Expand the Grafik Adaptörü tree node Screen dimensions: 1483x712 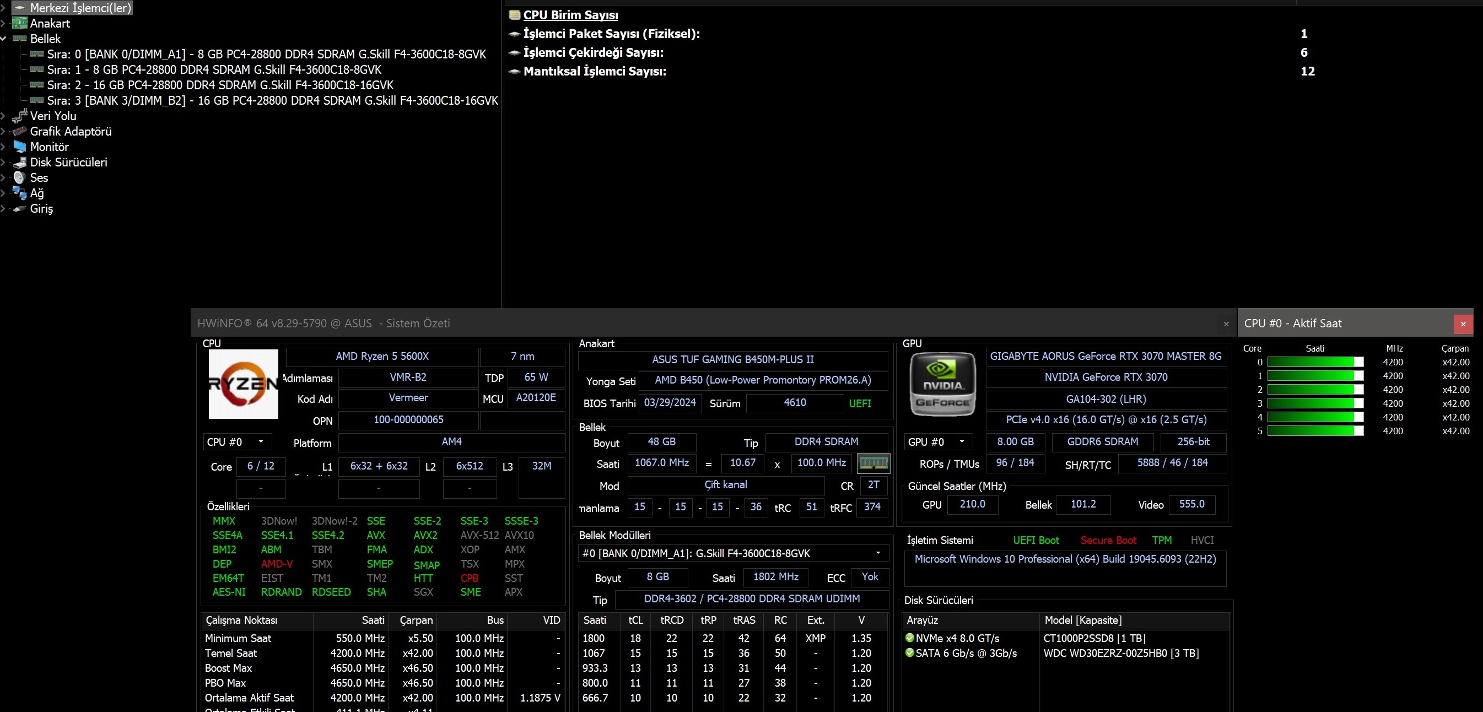(3, 131)
